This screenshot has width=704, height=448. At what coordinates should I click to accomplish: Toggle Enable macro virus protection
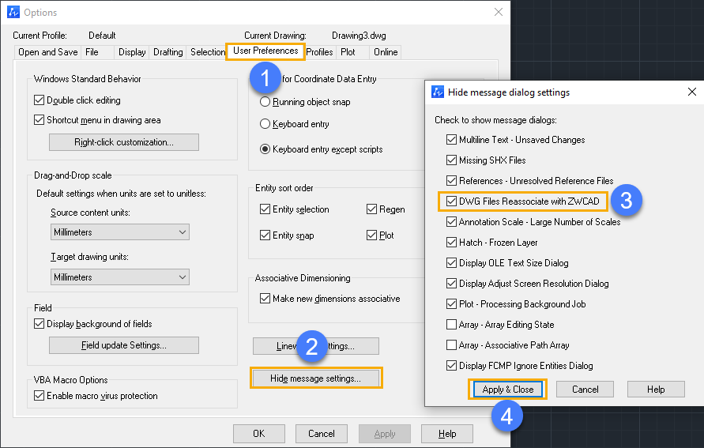tap(39, 396)
